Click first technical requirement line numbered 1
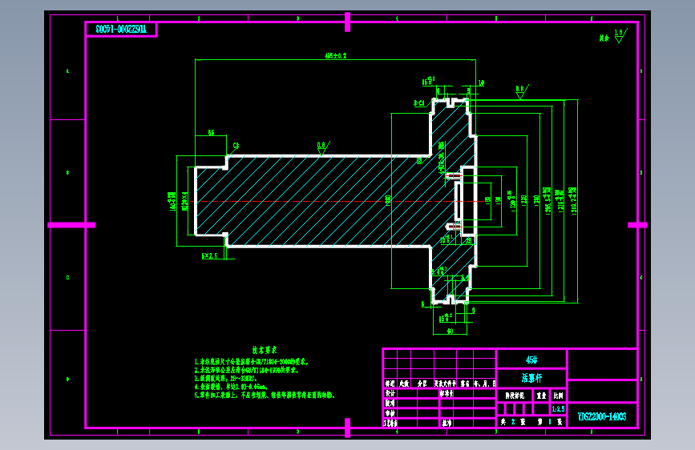The width and height of the screenshot is (695, 450). click(x=251, y=362)
